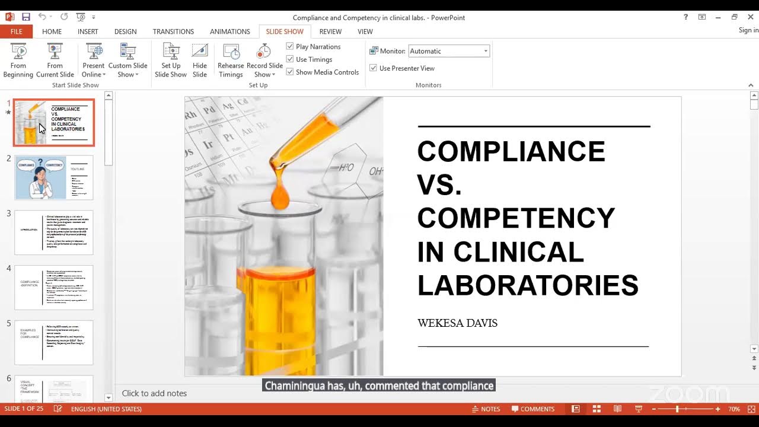This screenshot has height=427, width=759.
Task: Toggle Use Presenter View checkbox
Action: pos(374,68)
